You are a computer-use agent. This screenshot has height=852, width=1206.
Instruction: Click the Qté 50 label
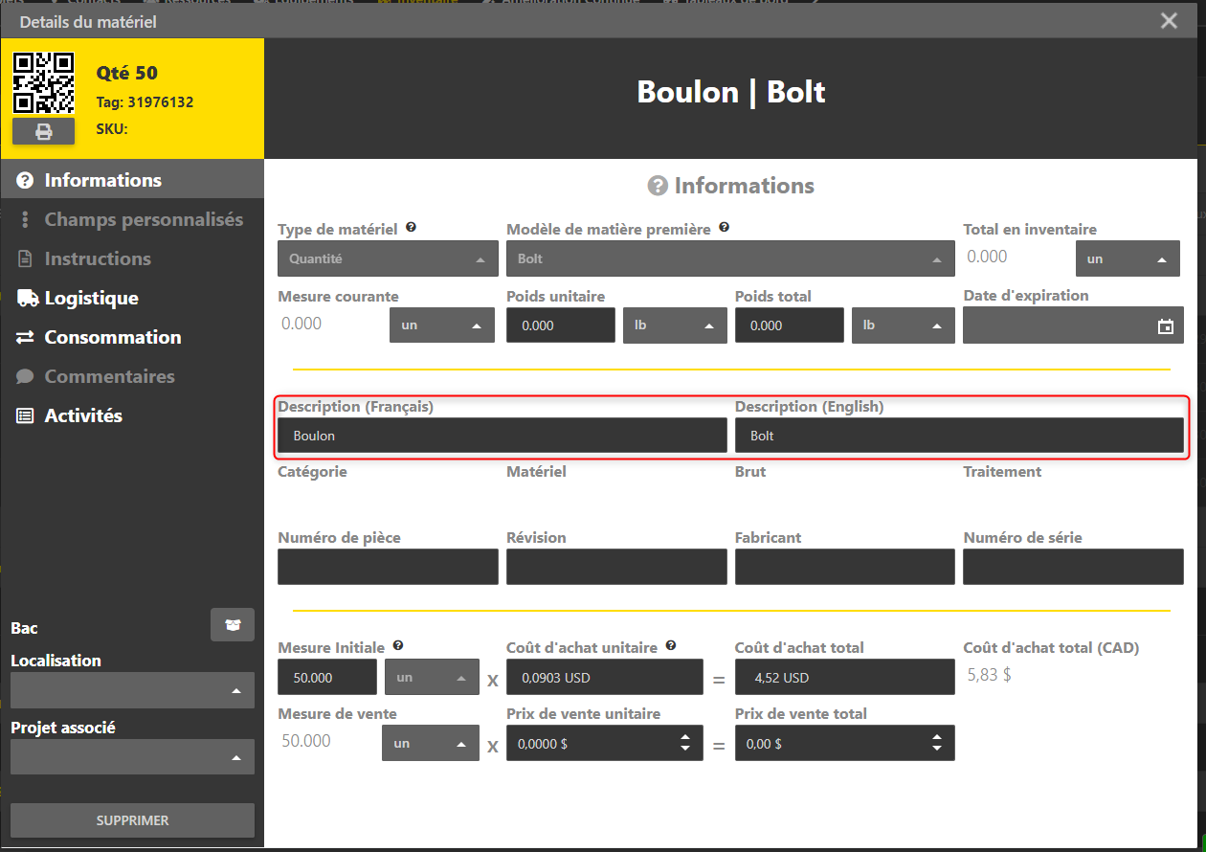(x=127, y=73)
